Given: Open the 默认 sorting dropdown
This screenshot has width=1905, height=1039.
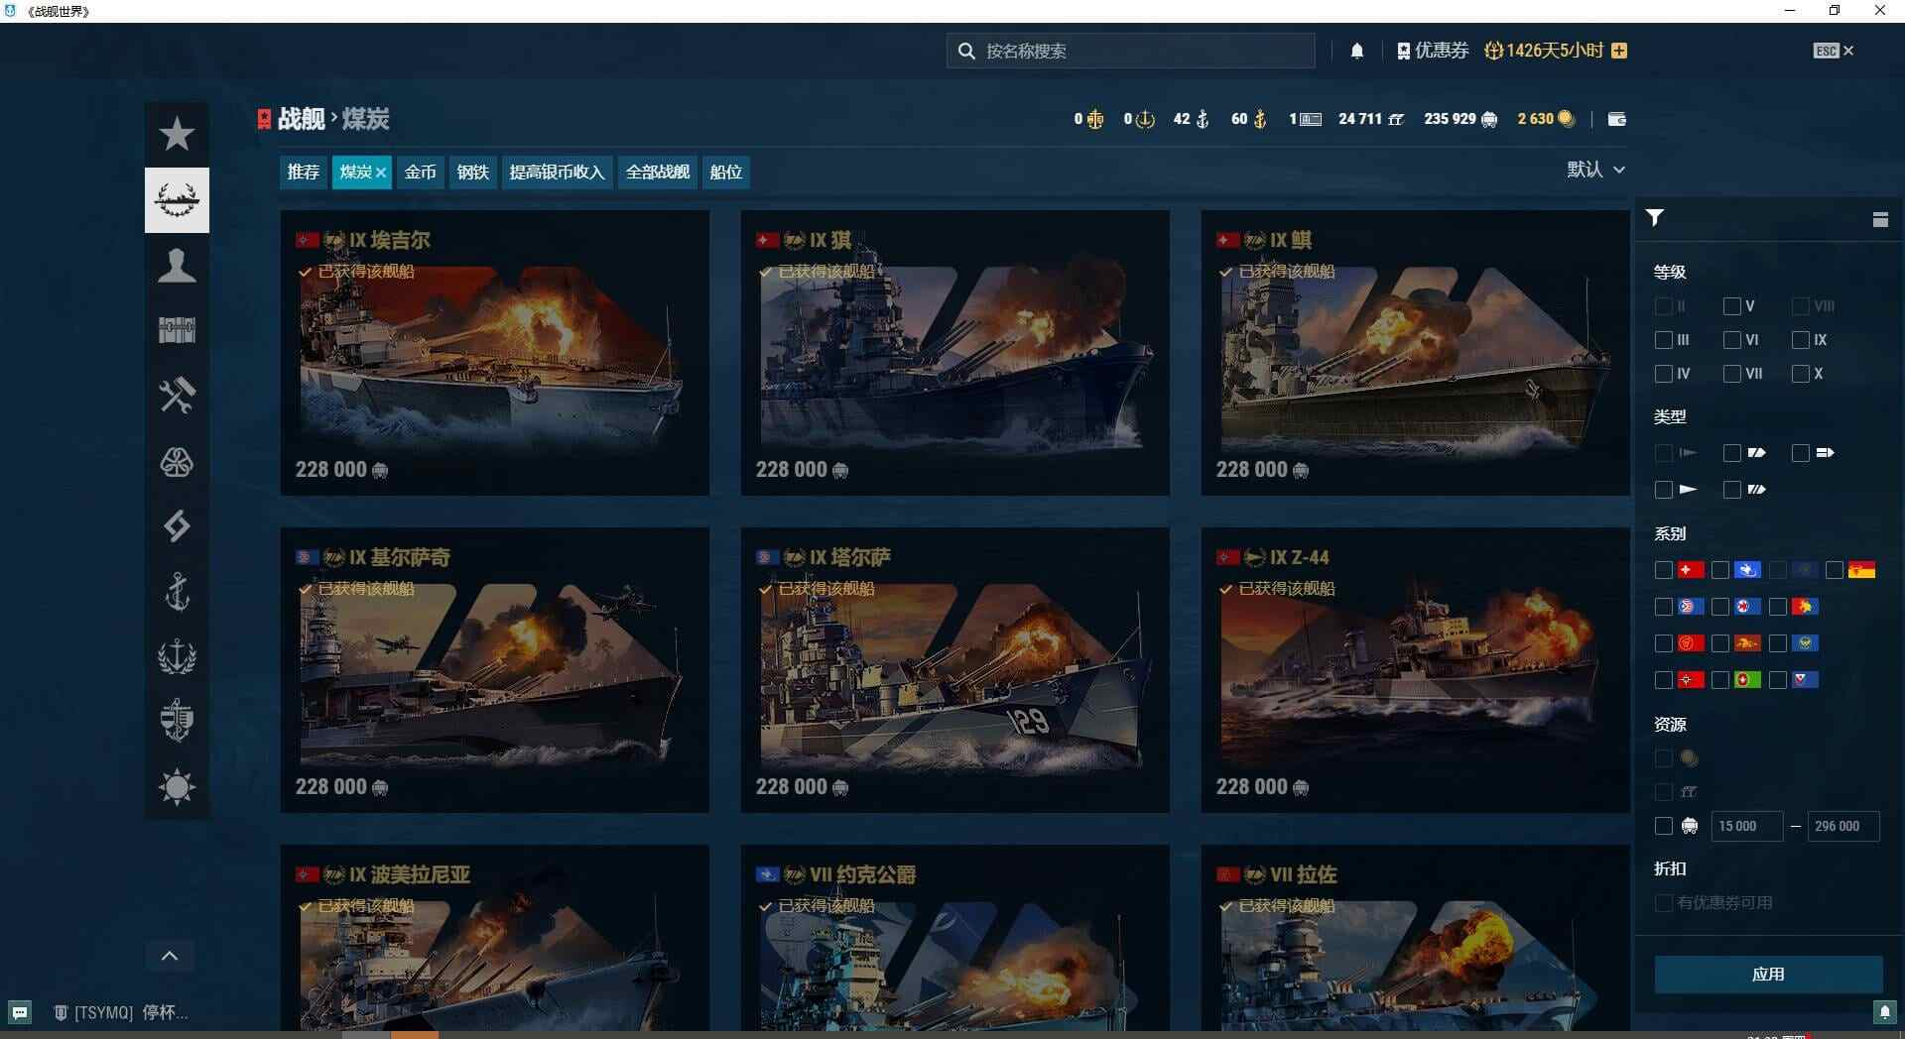Looking at the screenshot, I should coord(1596,170).
